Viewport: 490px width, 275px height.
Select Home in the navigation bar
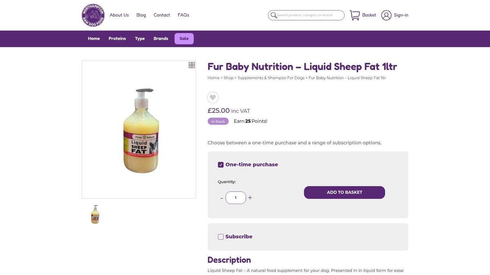pos(94,38)
